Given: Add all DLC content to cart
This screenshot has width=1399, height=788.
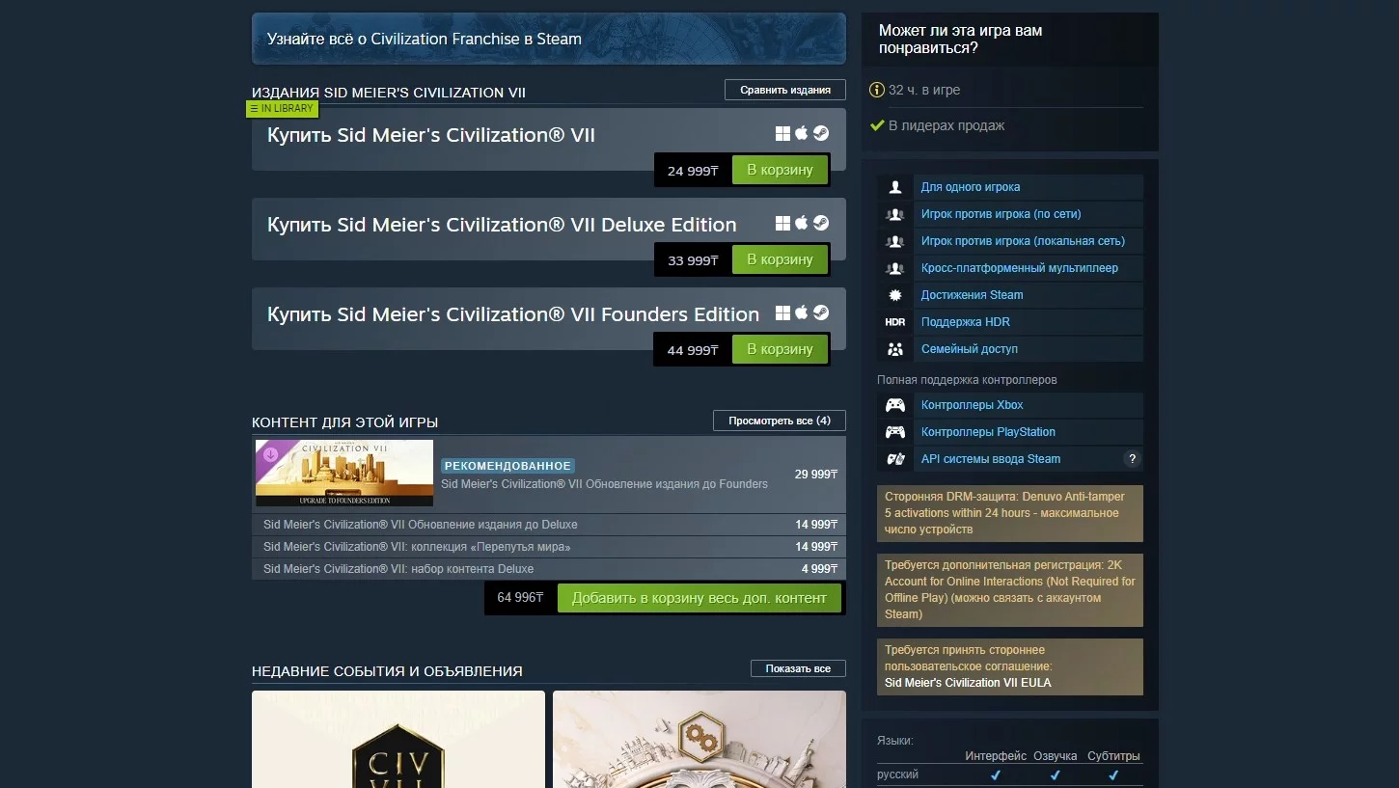Looking at the screenshot, I should tap(699, 598).
